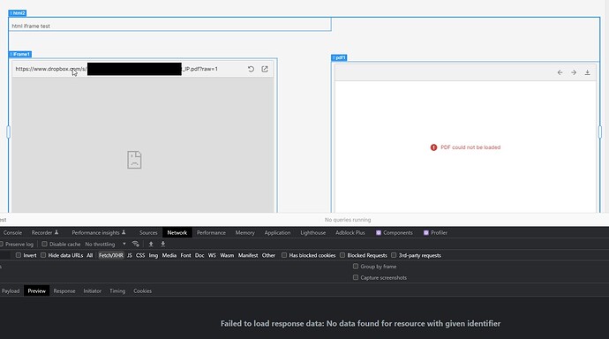The image size is (609, 339).
Task: Check Hide data URLs
Action: click(43, 255)
